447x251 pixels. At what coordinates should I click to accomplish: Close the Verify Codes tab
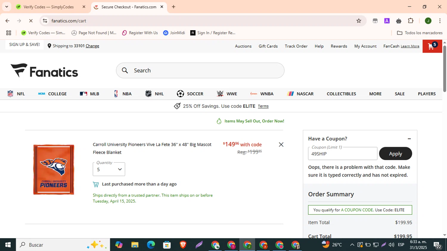[x=84, y=7]
